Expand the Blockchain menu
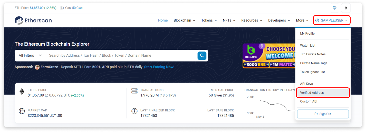The width and height of the screenshot is (366, 132). click(184, 21)
